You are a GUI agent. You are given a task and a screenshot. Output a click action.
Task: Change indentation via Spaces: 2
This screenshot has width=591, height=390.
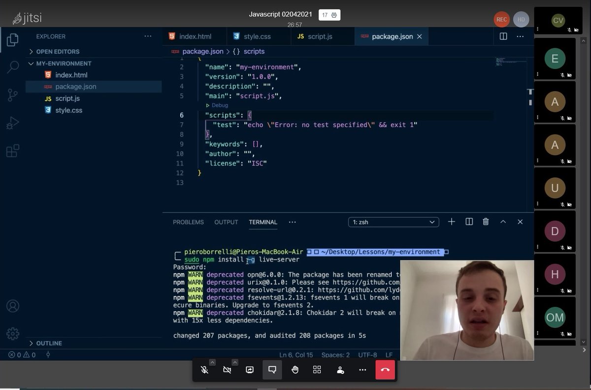(335, 355)
